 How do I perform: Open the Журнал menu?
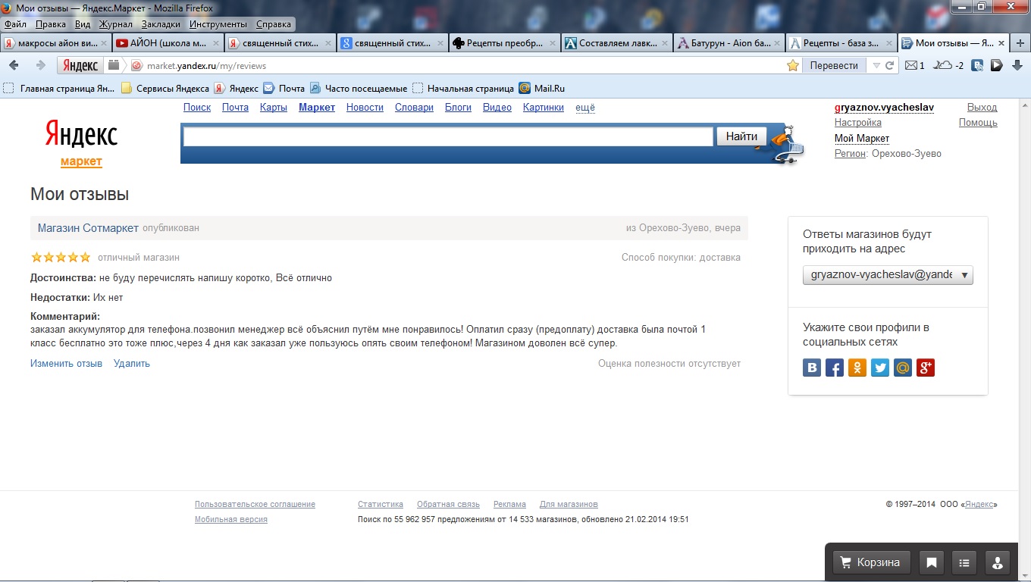[x=115, y=24]
